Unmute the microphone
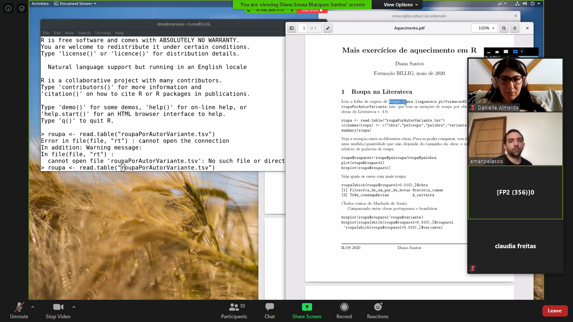The width and height of the screenshot is (573, 322). click(x=19, y=311)
